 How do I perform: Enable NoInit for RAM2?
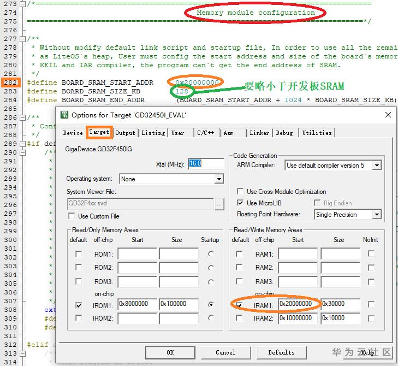point(371,268)
